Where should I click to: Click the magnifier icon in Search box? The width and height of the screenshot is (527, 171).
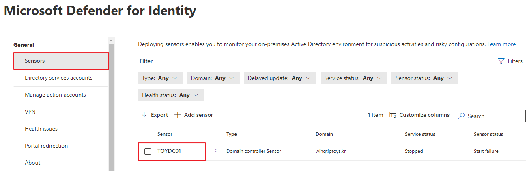(461, 116)
